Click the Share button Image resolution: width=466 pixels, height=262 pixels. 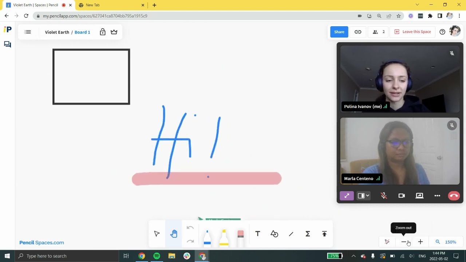coord(339,32)
